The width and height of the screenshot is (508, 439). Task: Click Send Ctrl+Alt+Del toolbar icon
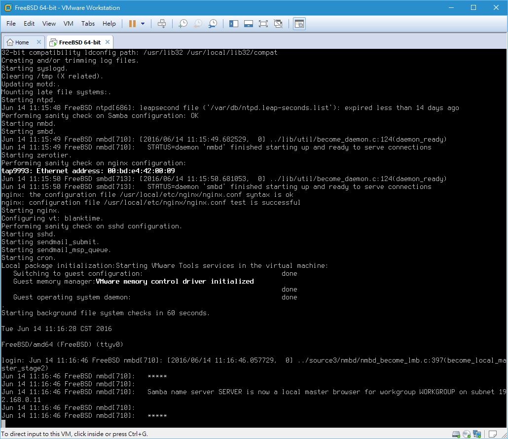coord(162,24)
